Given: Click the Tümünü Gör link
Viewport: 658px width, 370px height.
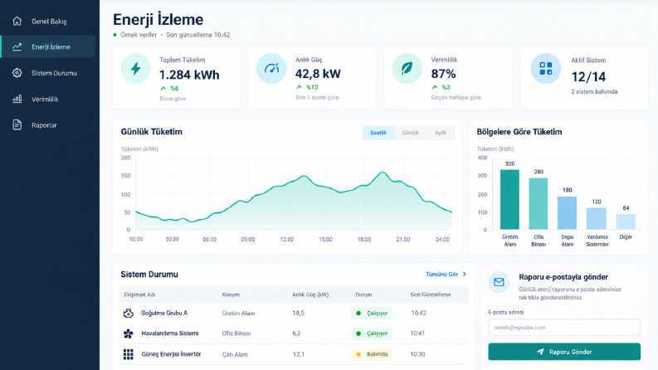Looking at the screenshot, I should click(x=441, y=274).
